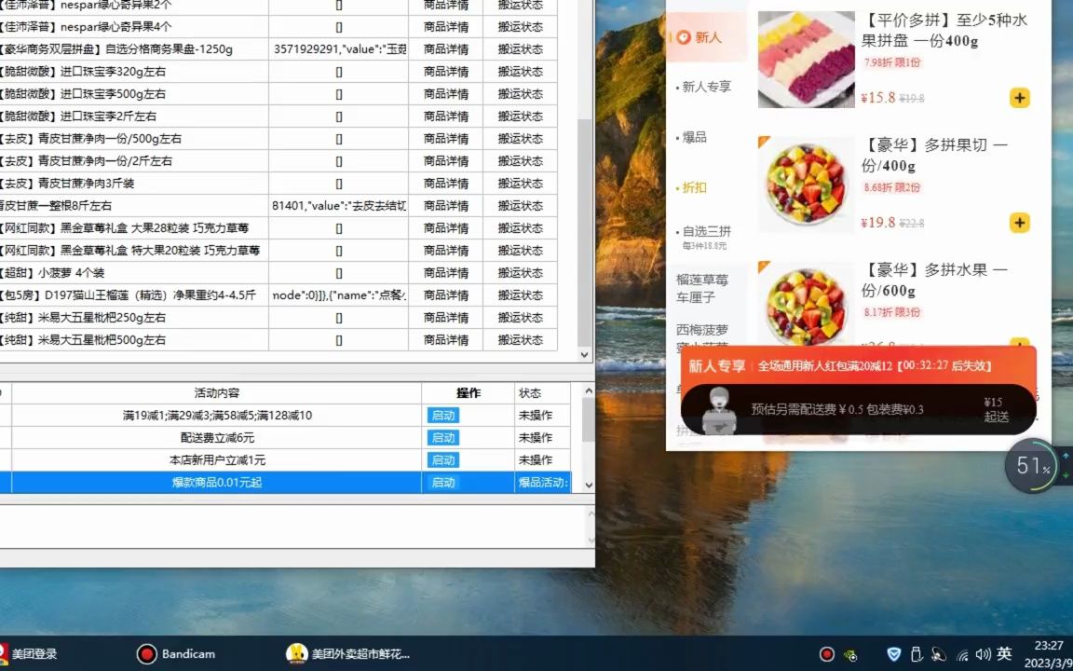Select the 折扣 category in the sidebar
Screen dimensions: 1073x671
click(x=694, y=187)
